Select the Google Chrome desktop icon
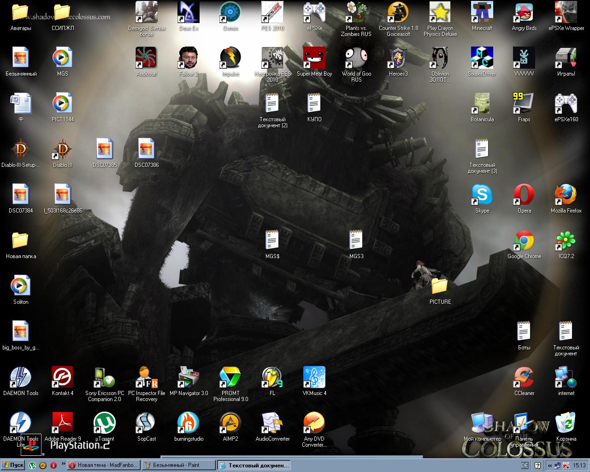The width and height of the screenshot is (590, 472). (524, 241)
